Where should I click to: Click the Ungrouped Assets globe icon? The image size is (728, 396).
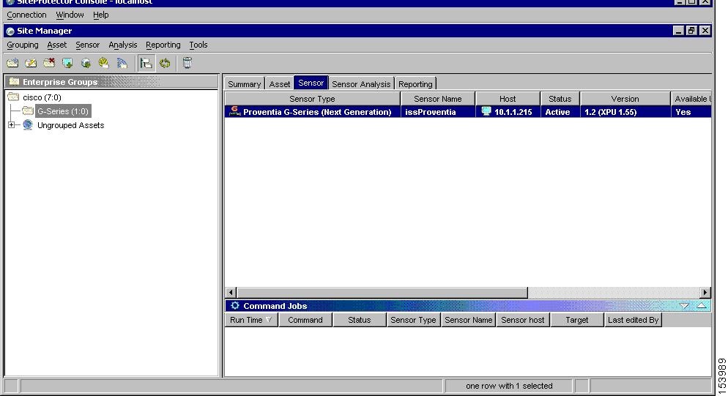[x=28, y=125]
